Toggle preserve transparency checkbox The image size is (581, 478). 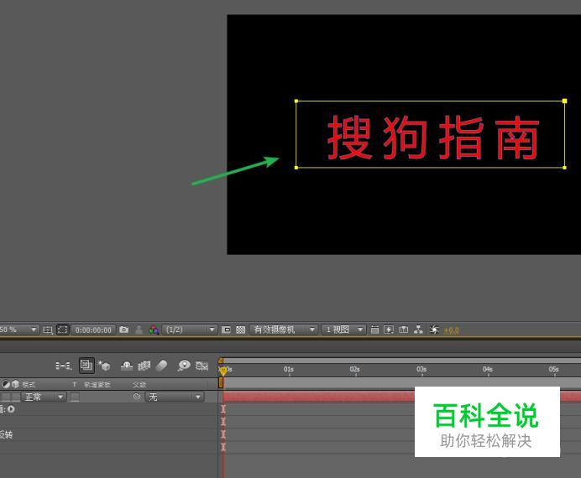pyautogui.click(x=75, y=397)
